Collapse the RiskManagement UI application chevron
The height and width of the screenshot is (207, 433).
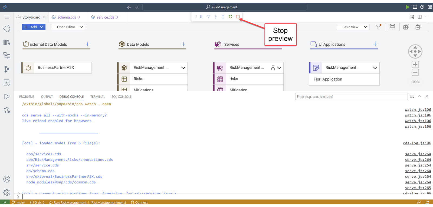click(x=375, y=68)
